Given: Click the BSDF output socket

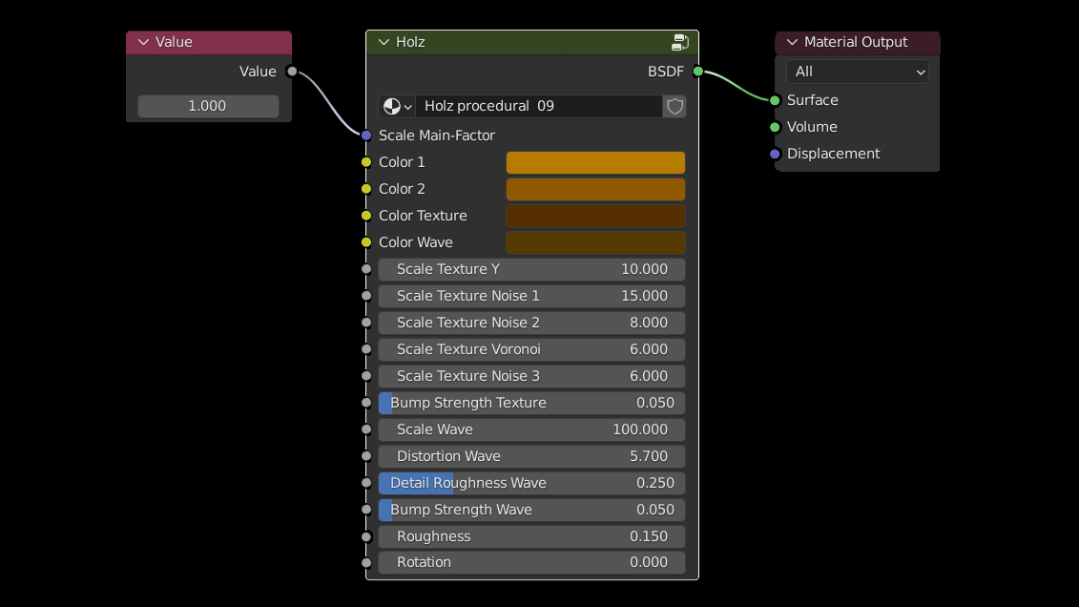Looking at the screenshot, I should pyautogui.click(x=698, y=72).
